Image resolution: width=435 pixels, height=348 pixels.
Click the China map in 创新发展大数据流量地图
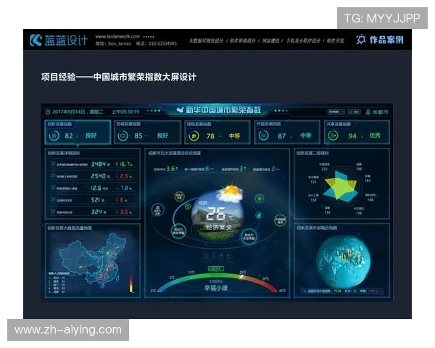[93, 260]
